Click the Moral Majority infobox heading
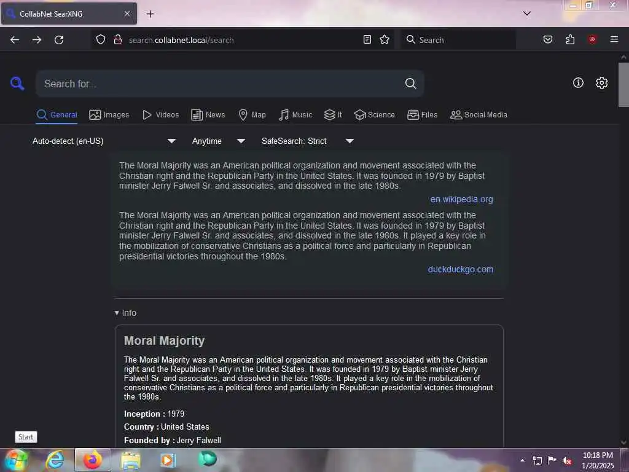The width and height of the screenshot is (629, 472). pos(165,340)
